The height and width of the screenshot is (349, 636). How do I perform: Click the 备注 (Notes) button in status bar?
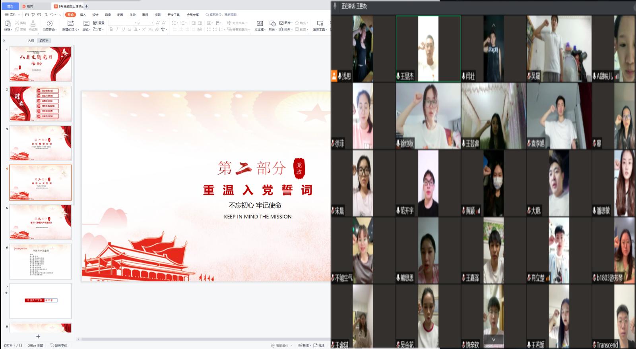[x=303, y=345]
